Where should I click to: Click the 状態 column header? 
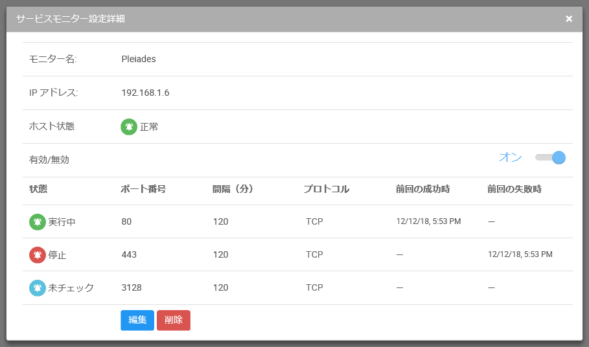[x=38, y=189]
